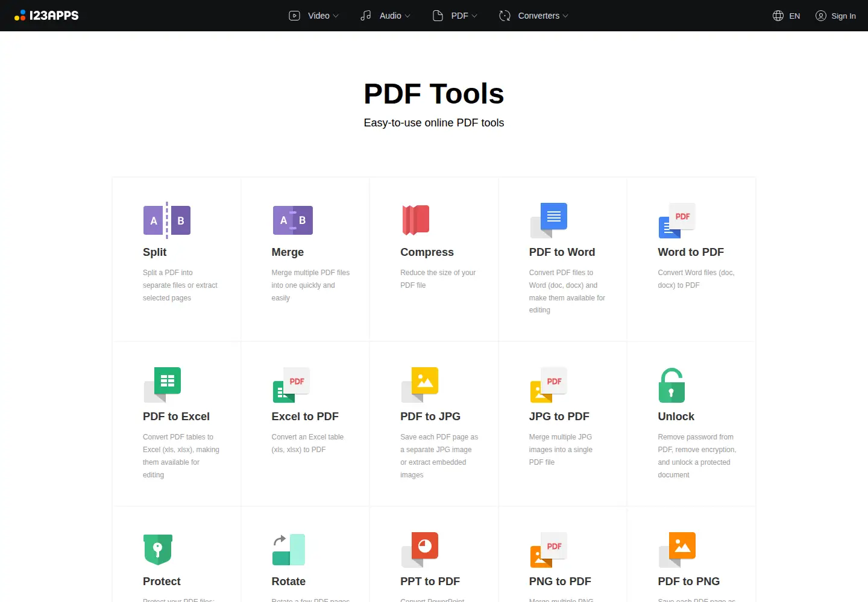This screenshot has height=602, width=868.
Task: Click the globe language icon
Action: pos(778,16)
